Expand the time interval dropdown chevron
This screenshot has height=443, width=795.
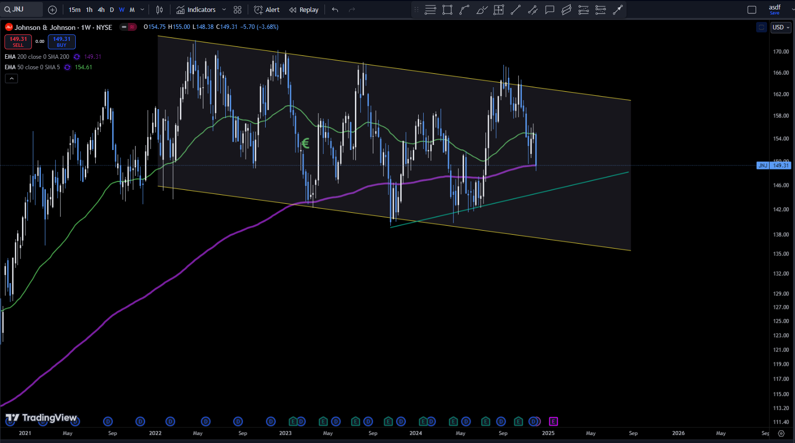[143, 10]
